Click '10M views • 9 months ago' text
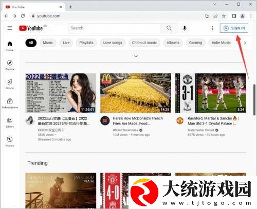 click(132, 135)
